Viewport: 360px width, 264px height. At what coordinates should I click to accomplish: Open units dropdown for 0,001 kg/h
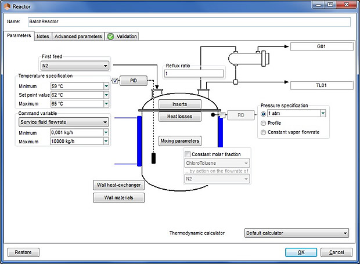coord(106,132)
